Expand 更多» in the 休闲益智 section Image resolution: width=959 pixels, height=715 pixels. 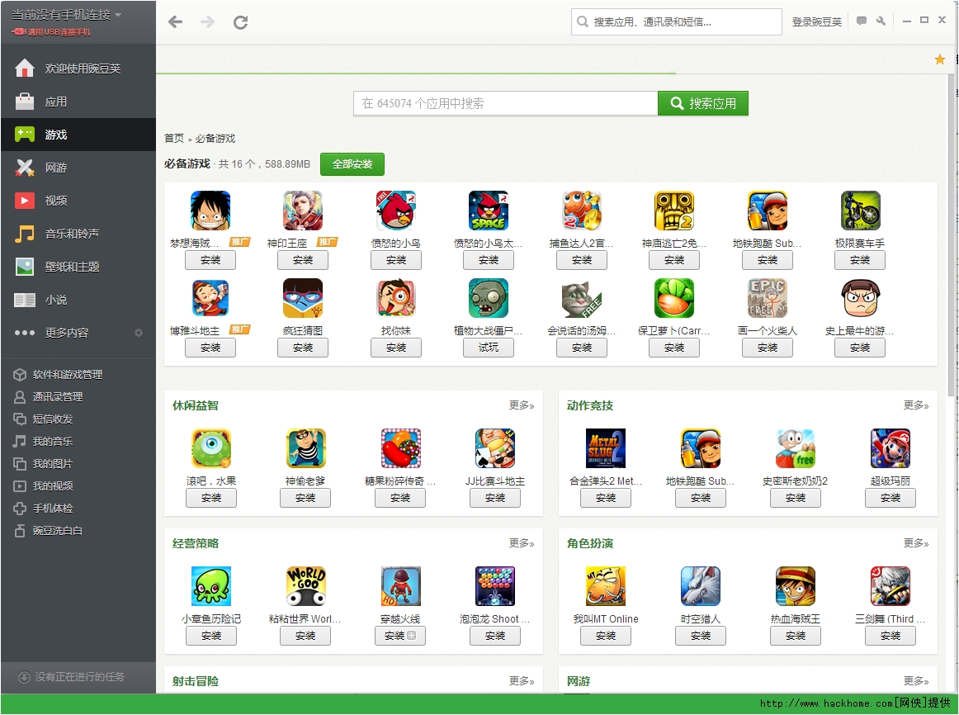pos(522,405)
